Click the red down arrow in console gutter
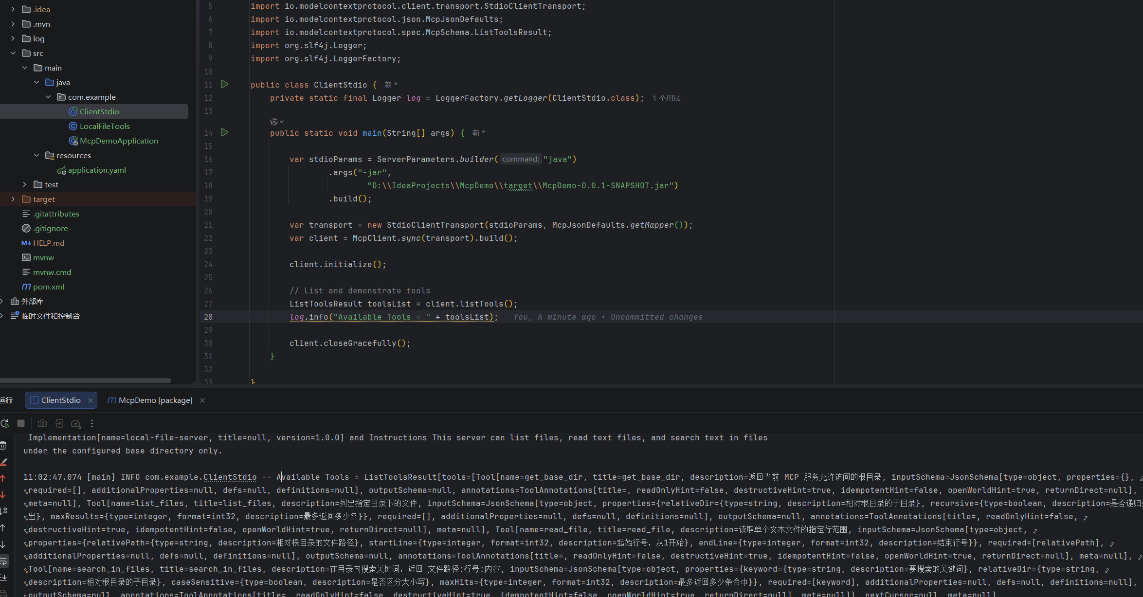Viewport: 1143px width, 597px height. coord(3,495)
